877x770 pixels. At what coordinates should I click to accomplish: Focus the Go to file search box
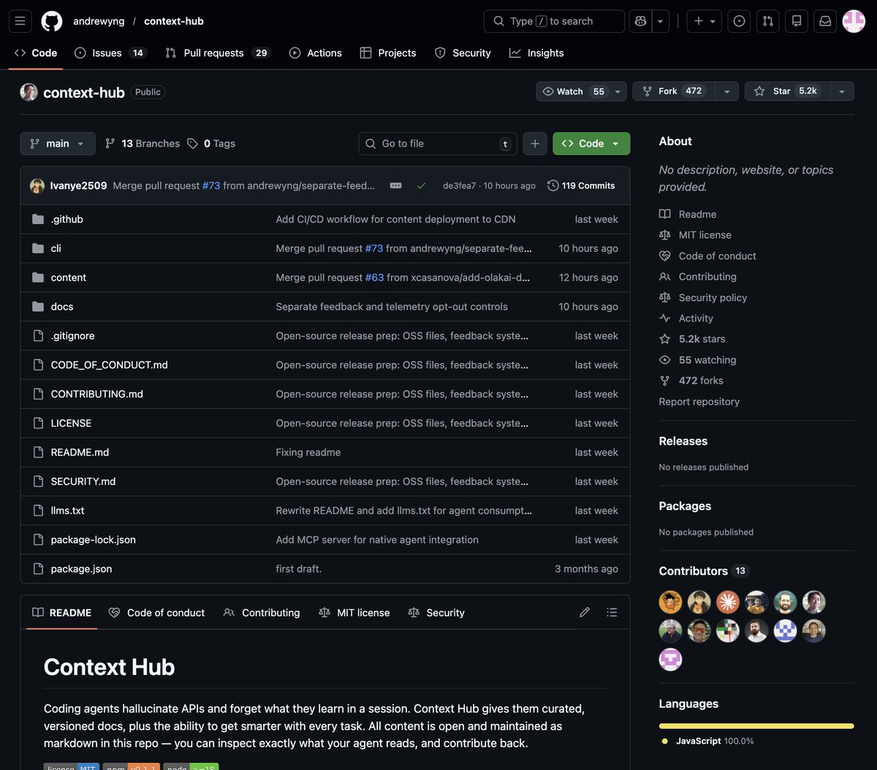[x=438, y=143]
